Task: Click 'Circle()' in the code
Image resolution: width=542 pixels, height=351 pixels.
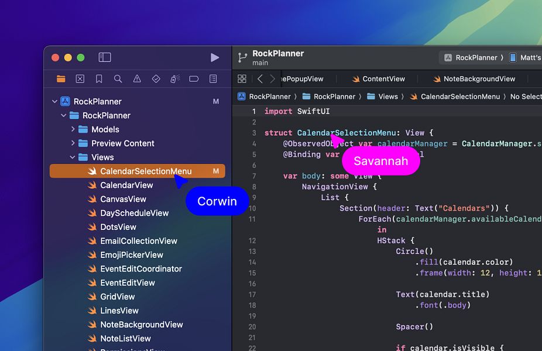Action: pyautogui.click(x=414, y=251)
